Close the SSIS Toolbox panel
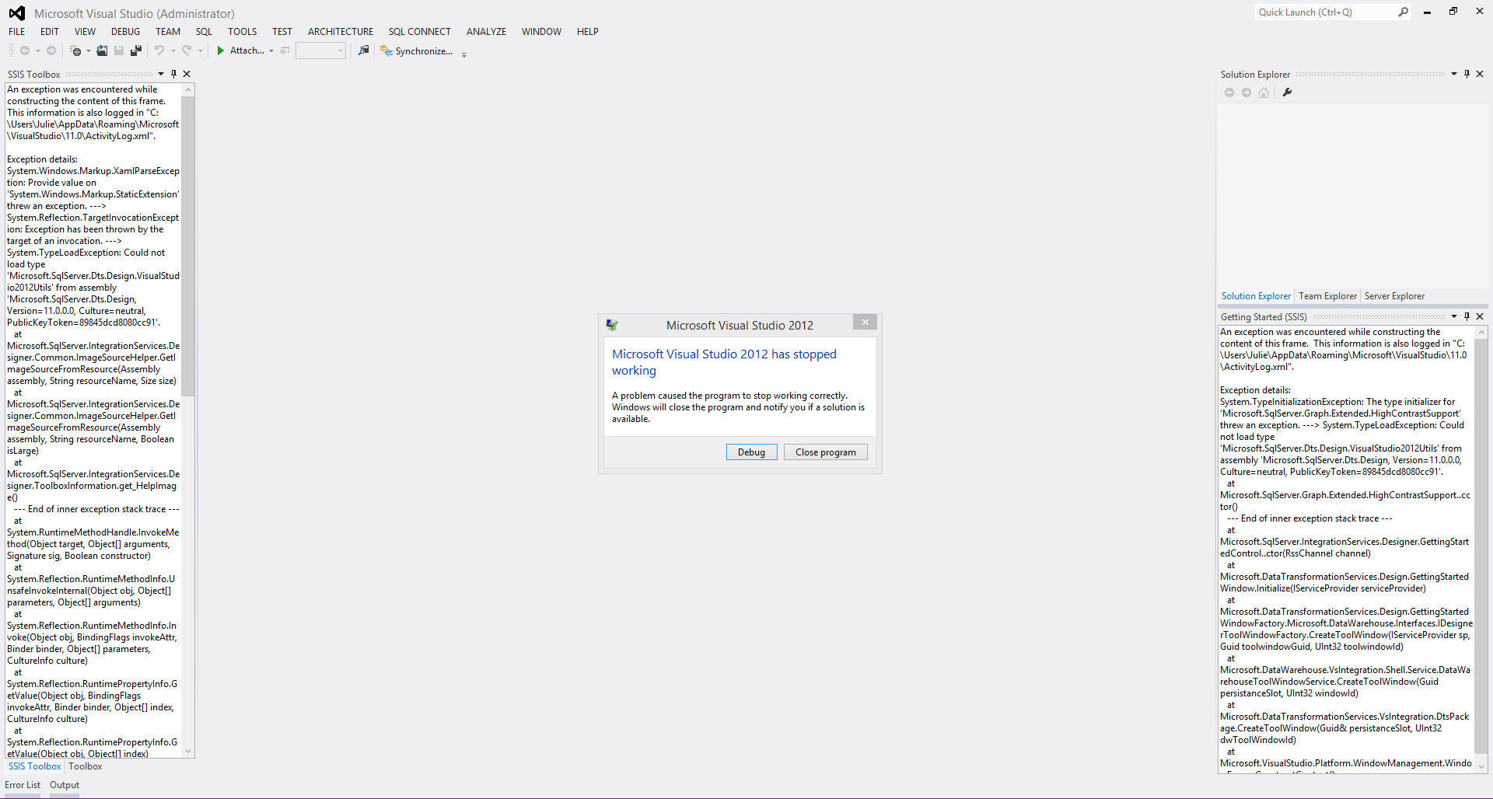The image size is (1493, 799). click(x=187, y=74)
